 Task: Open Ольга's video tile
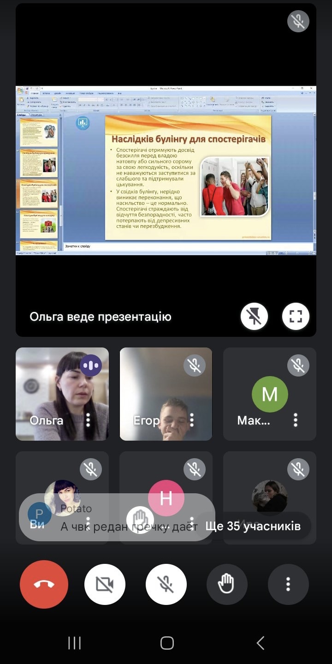pos(62,394)
